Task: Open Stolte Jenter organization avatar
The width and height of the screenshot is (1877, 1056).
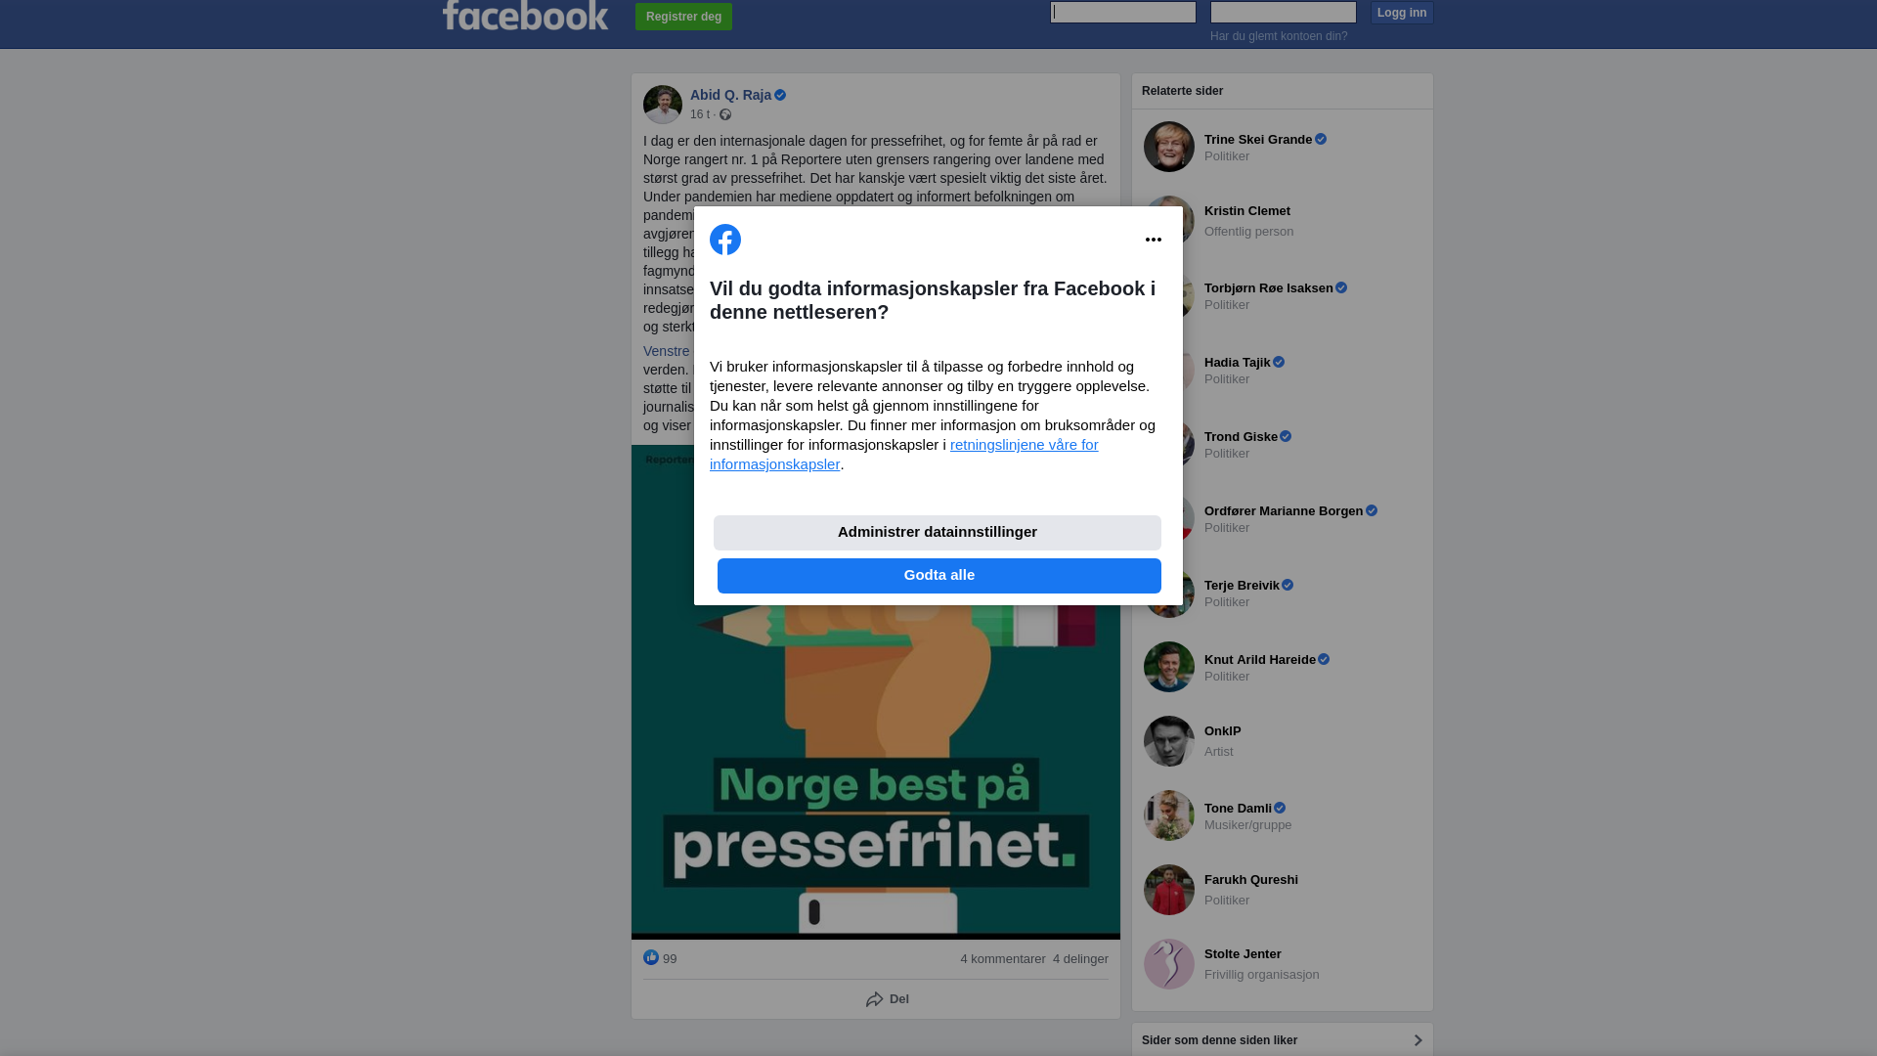Action: (x=1169, y=964)
